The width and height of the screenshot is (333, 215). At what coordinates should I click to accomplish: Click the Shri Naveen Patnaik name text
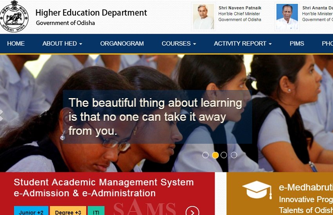tap(240, 8)
